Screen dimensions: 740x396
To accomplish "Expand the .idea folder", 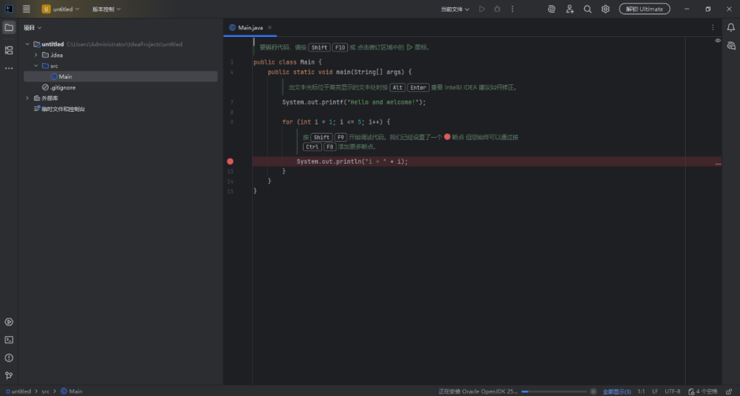I will (x=36, y=55).
